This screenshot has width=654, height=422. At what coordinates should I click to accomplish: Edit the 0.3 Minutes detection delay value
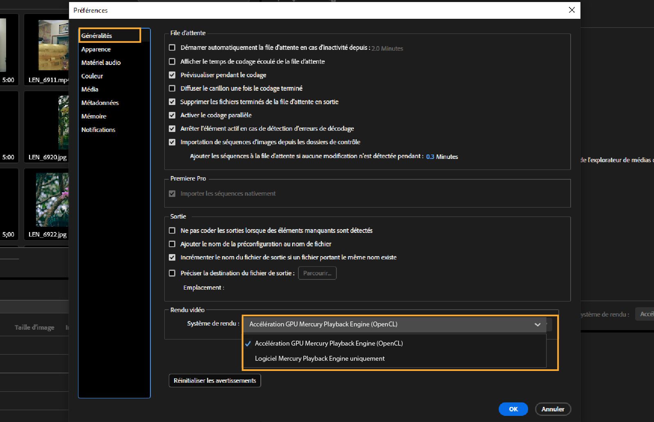coord(431,156)
